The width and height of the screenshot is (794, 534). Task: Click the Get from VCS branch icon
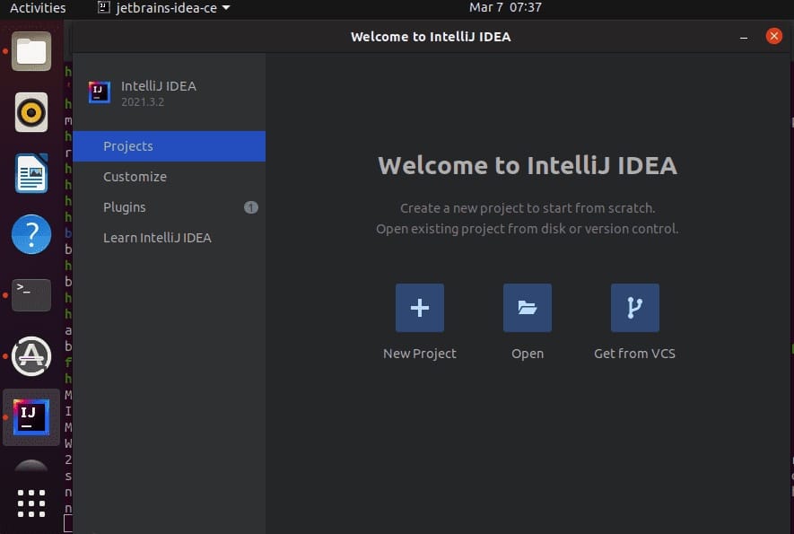click(x=634, y=307)
